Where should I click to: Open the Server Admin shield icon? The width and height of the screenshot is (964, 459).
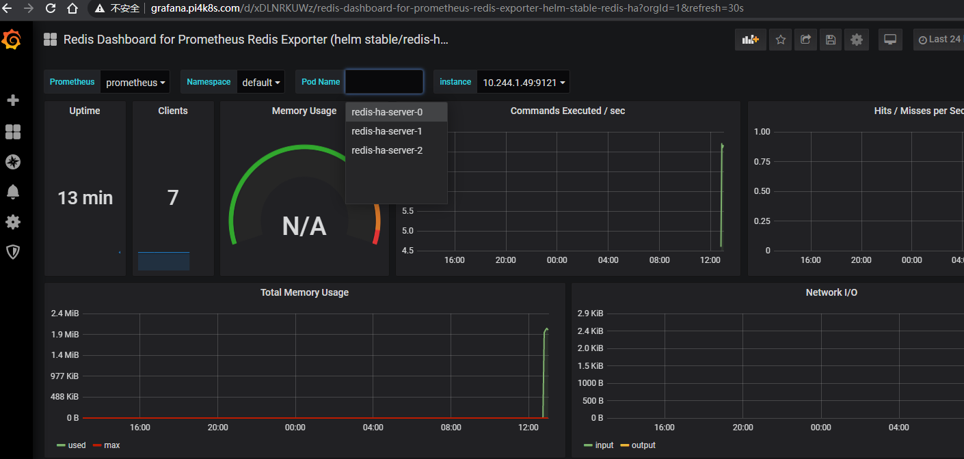click(12, 252)
